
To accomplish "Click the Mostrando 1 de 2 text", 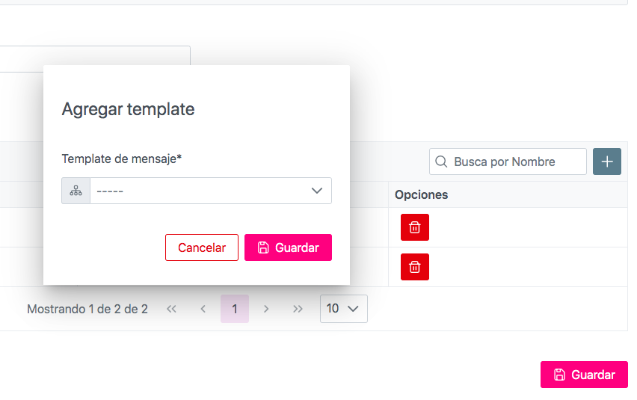I will coord(87,309).
